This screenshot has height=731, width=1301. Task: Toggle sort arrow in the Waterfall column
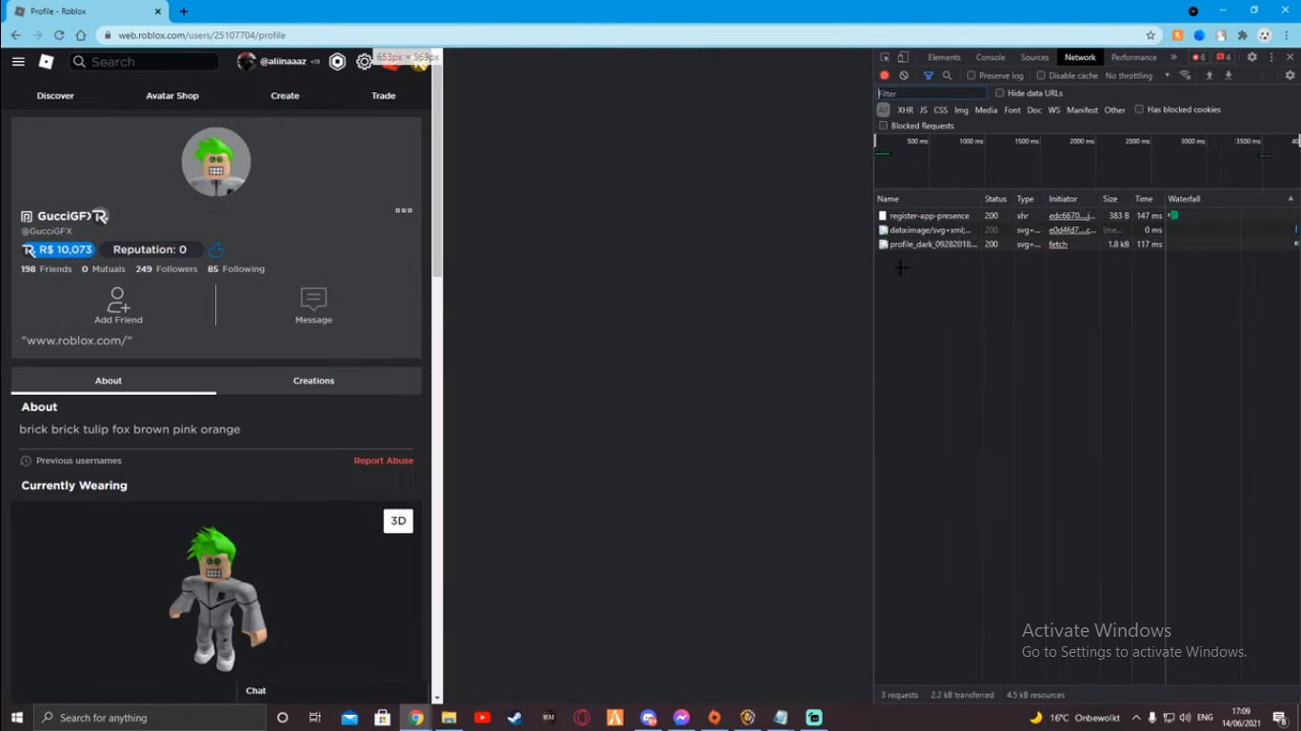[1291, 199]
